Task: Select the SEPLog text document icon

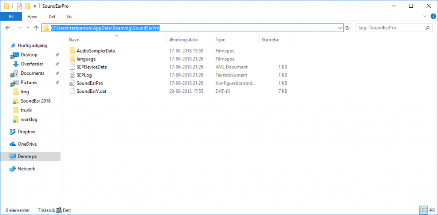Action: [x=72, y=75]
